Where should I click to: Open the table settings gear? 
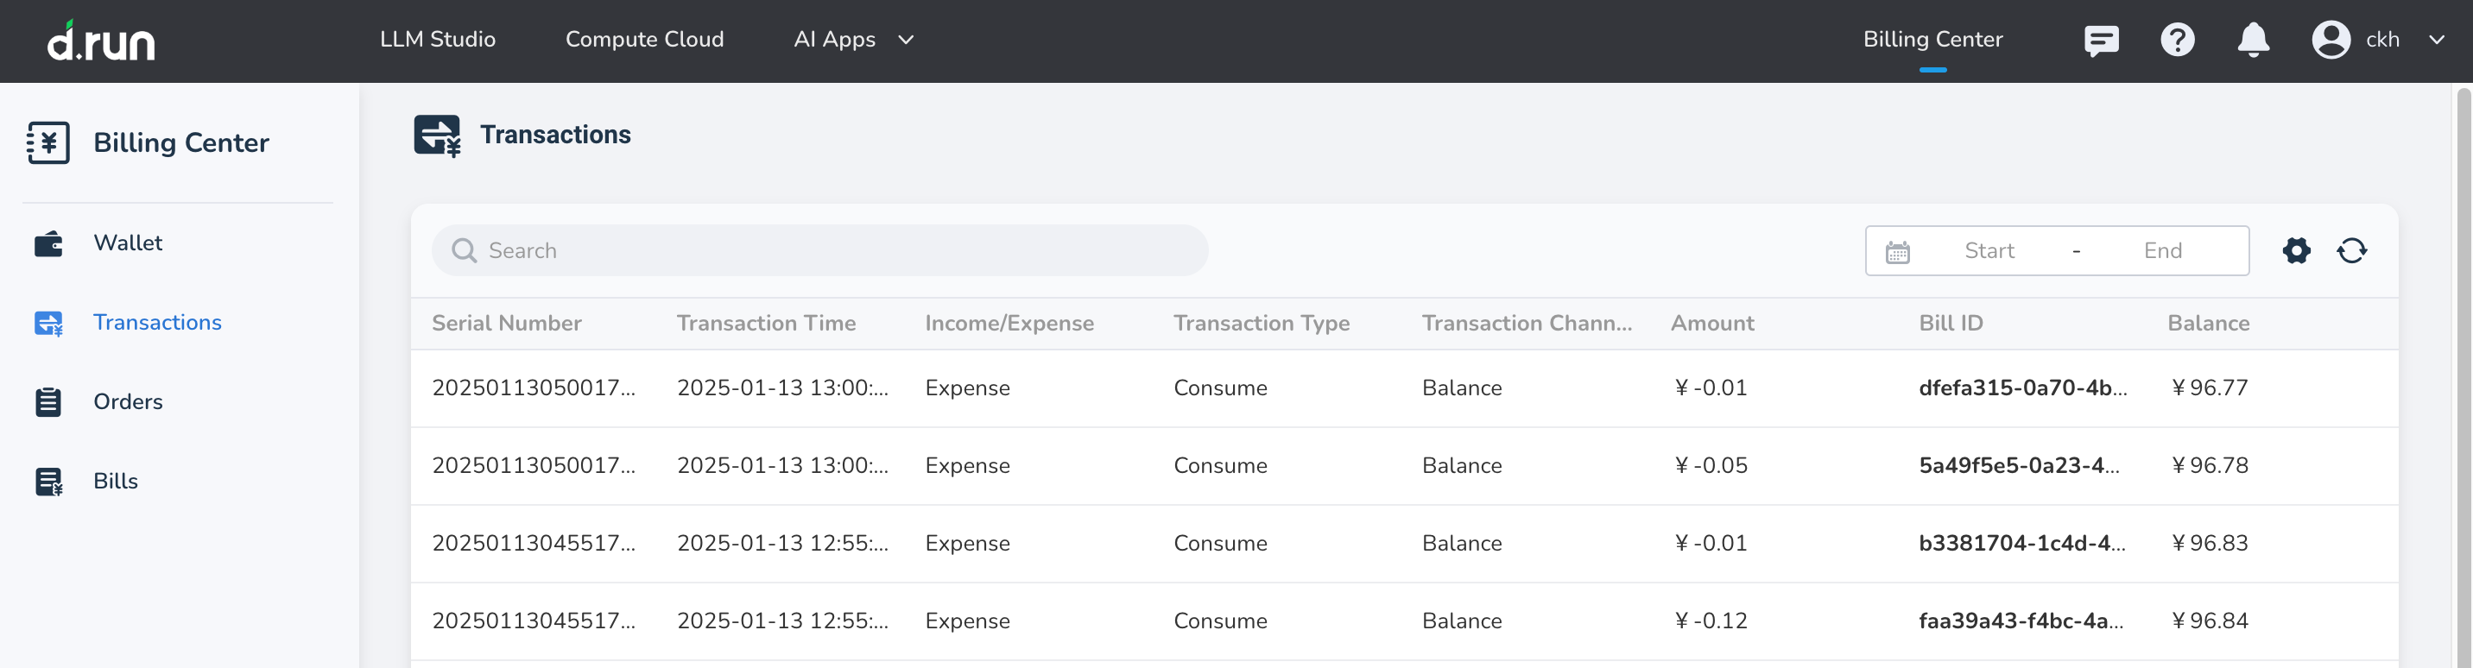pos(2296,250)
